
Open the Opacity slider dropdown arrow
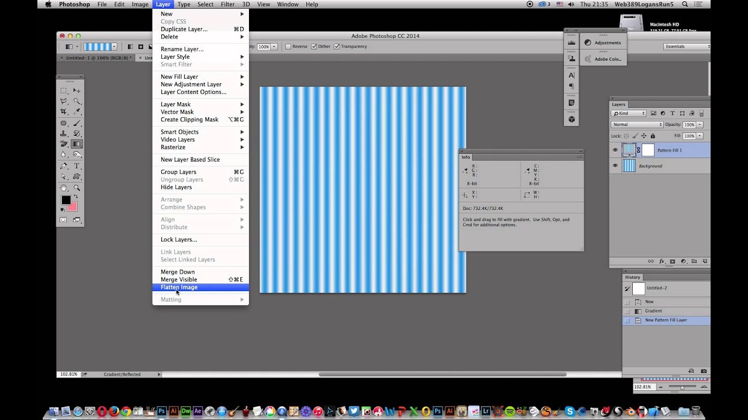(699, 125)
